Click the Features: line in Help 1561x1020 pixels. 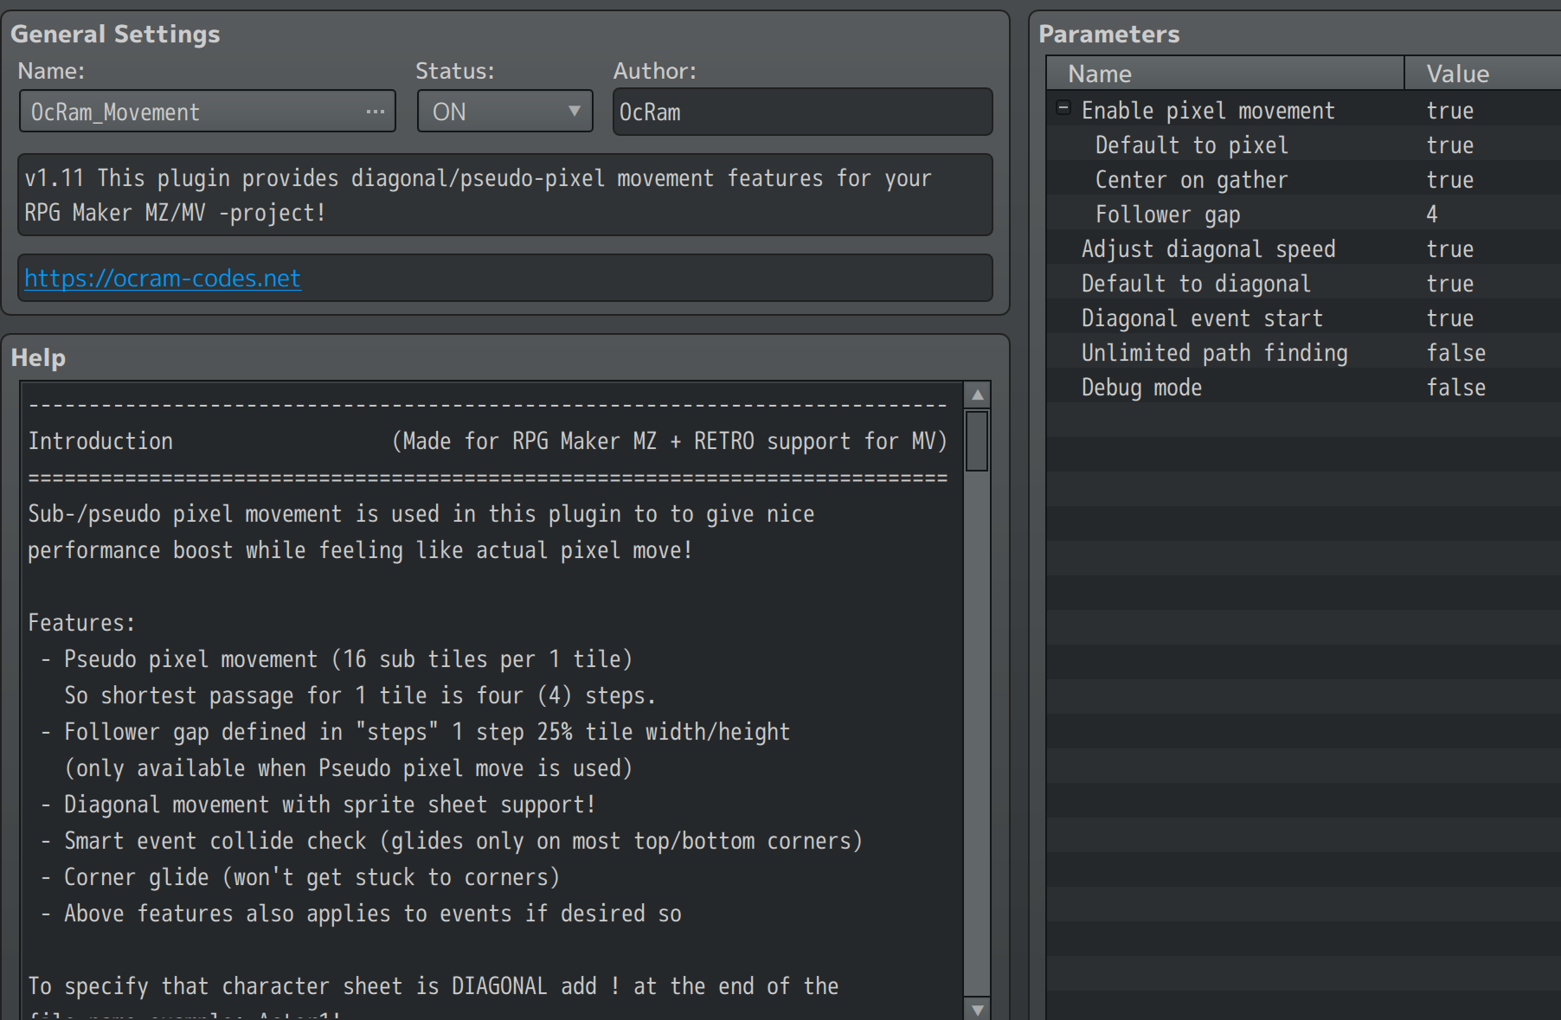81,623
